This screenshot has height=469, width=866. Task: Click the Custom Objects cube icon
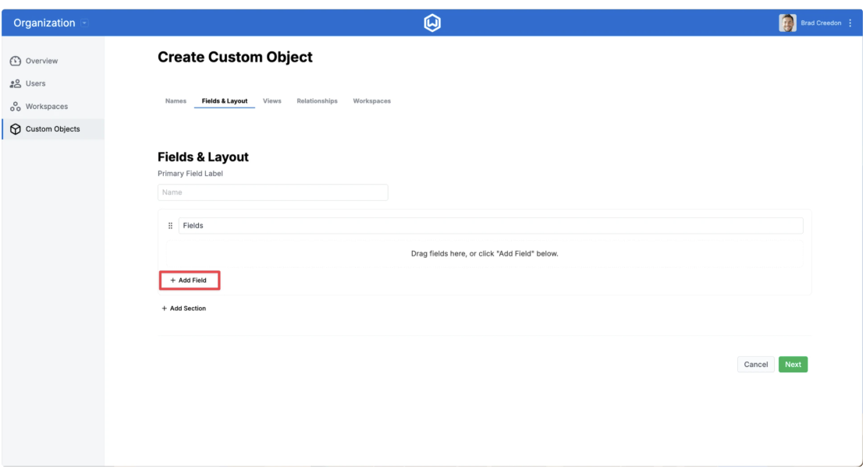[x=16, y=129]
